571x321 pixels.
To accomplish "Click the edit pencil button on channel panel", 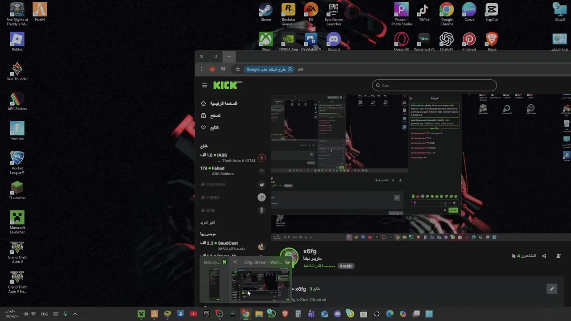I will [x=552, y=289].
